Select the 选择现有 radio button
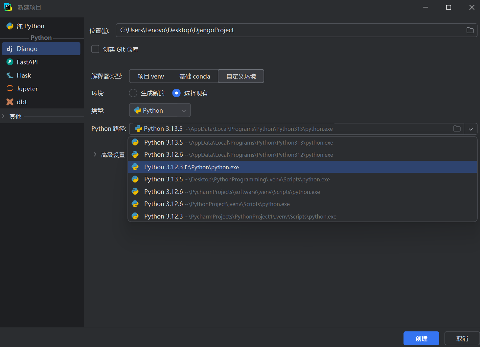 point(176,93)
